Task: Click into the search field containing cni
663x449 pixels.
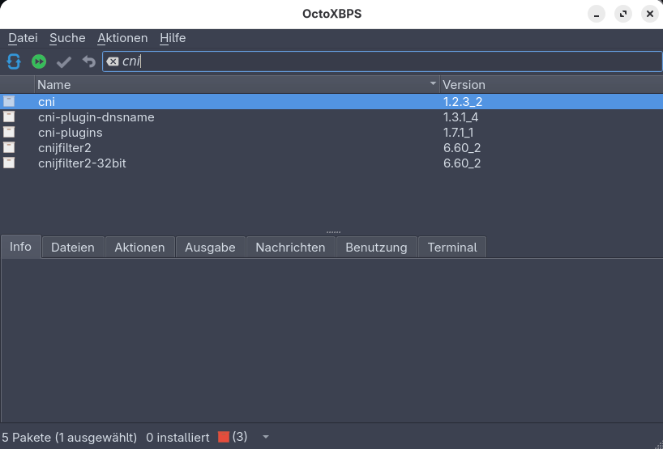Action: tap(389, 61)
